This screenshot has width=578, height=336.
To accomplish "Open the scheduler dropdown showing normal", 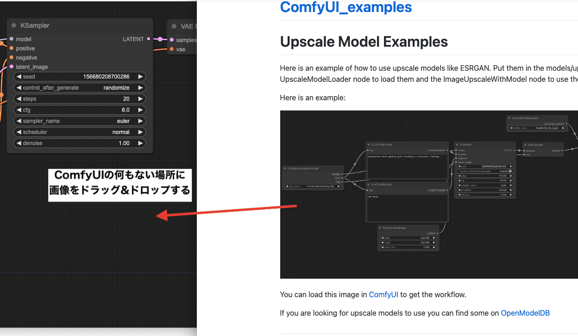I will coord(79,132).
